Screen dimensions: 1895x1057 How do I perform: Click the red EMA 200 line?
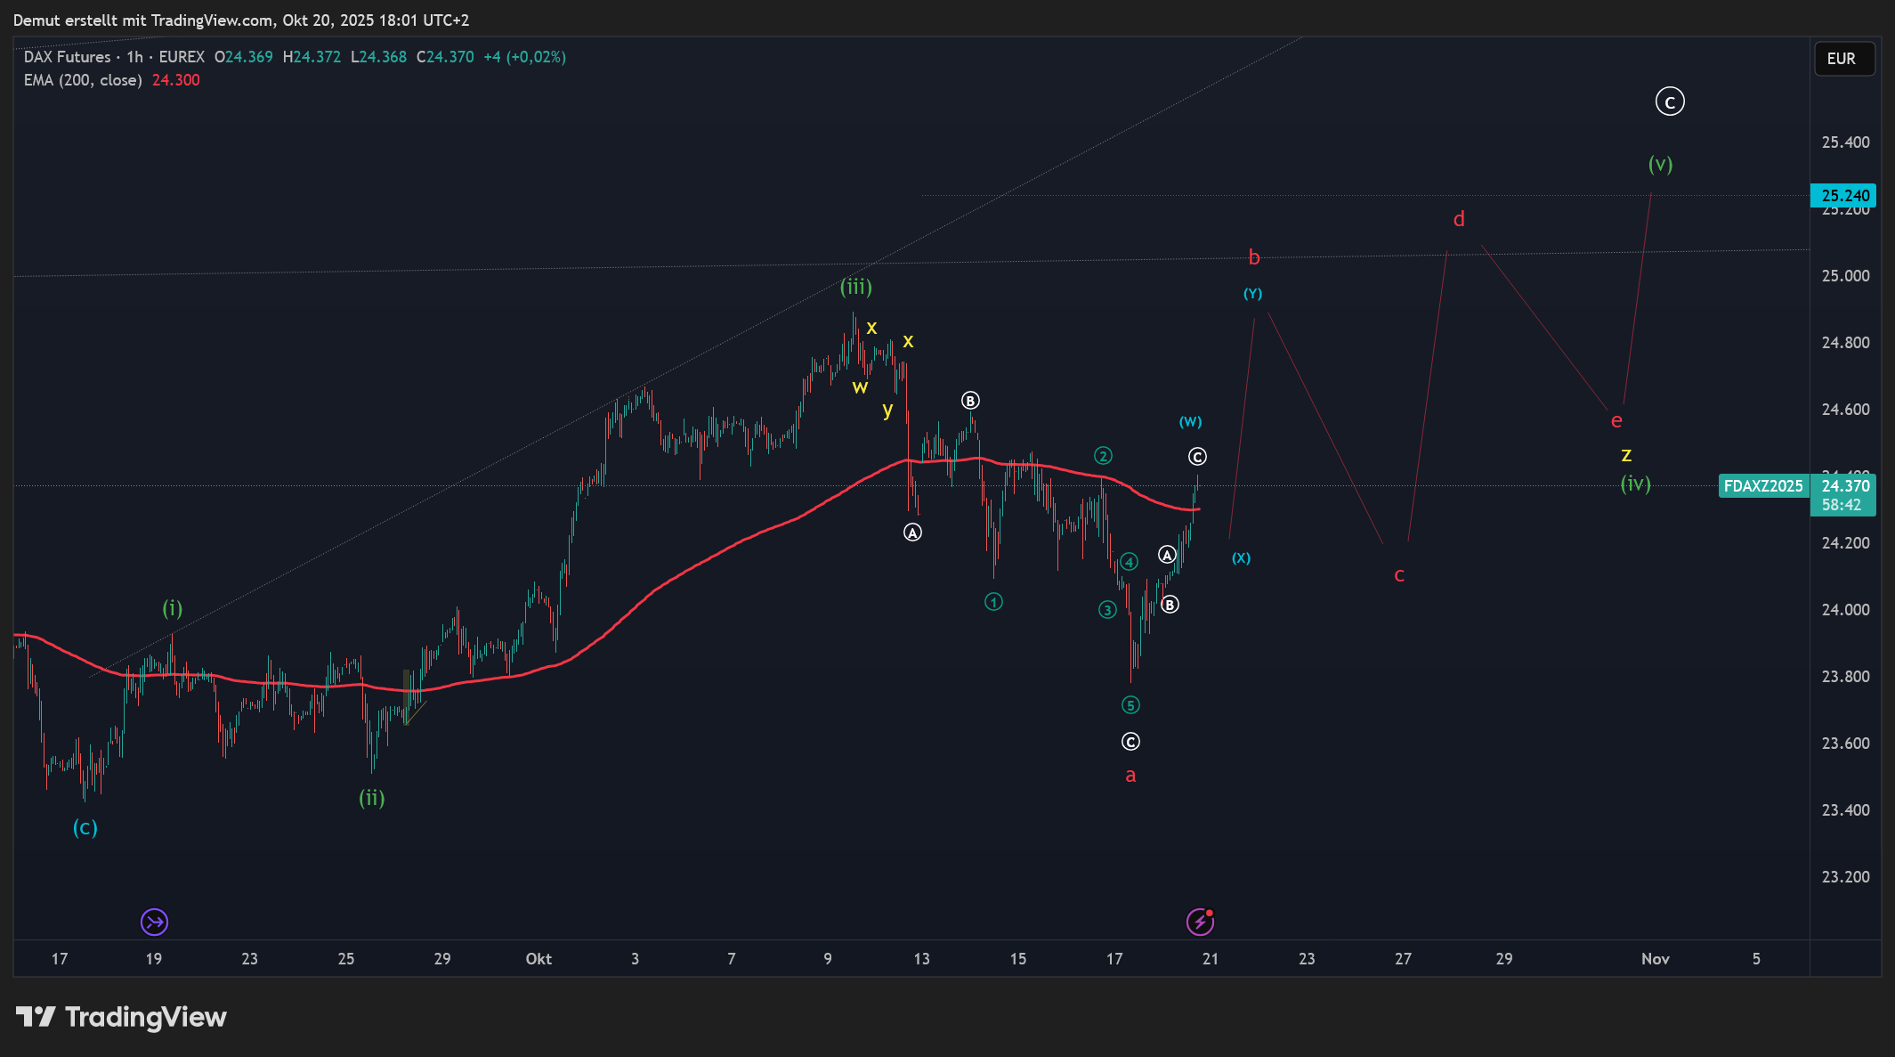[712, 559]
